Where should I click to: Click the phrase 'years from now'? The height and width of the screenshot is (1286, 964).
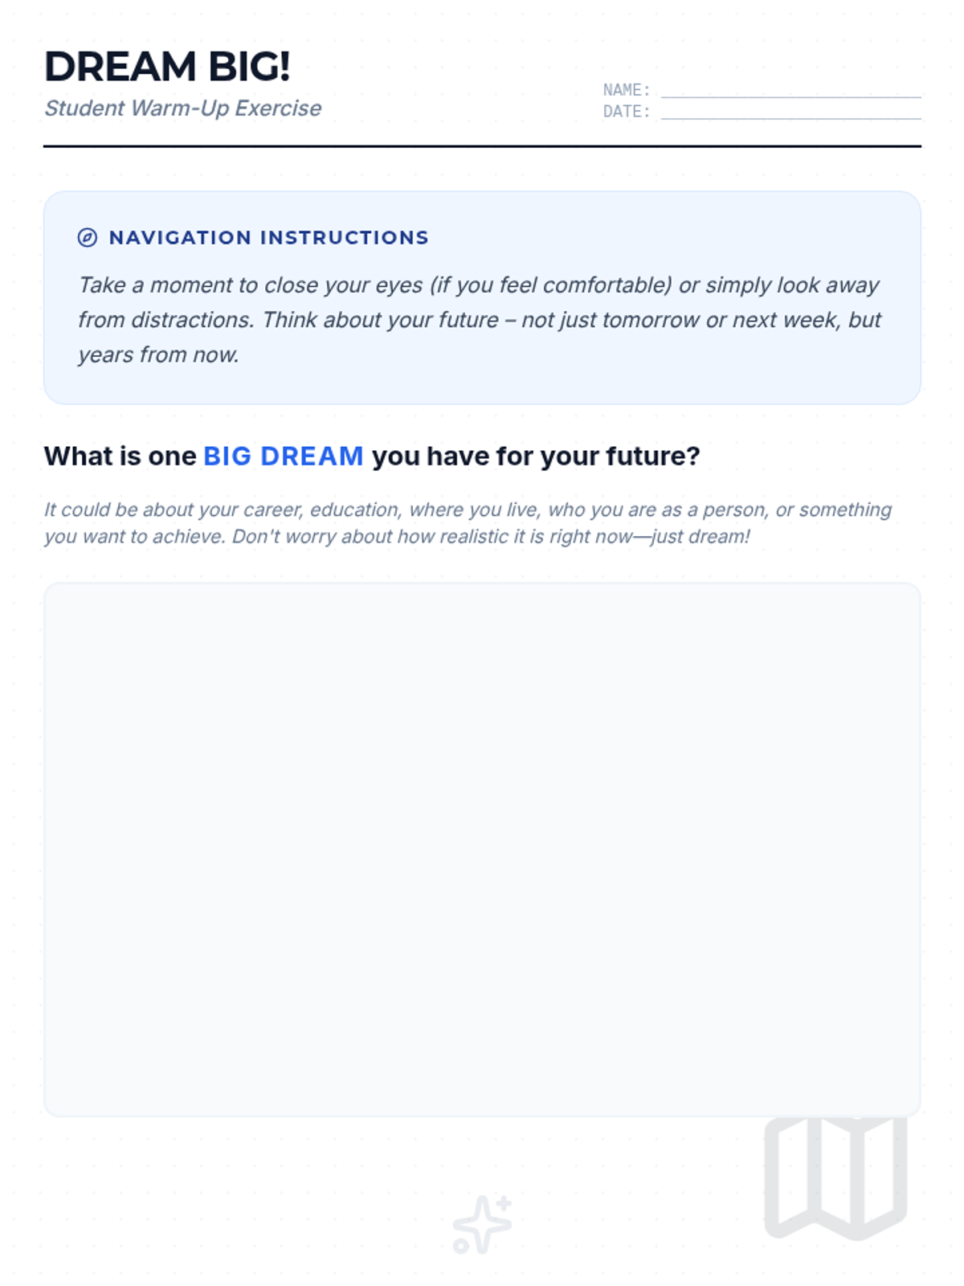point(158,354)
